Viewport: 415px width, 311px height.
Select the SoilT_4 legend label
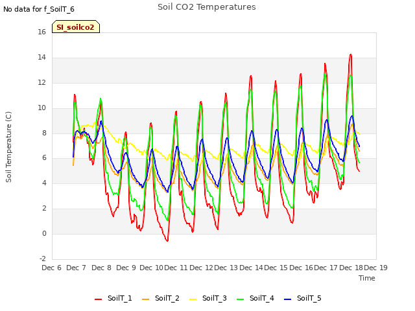[x=262, y=298]
